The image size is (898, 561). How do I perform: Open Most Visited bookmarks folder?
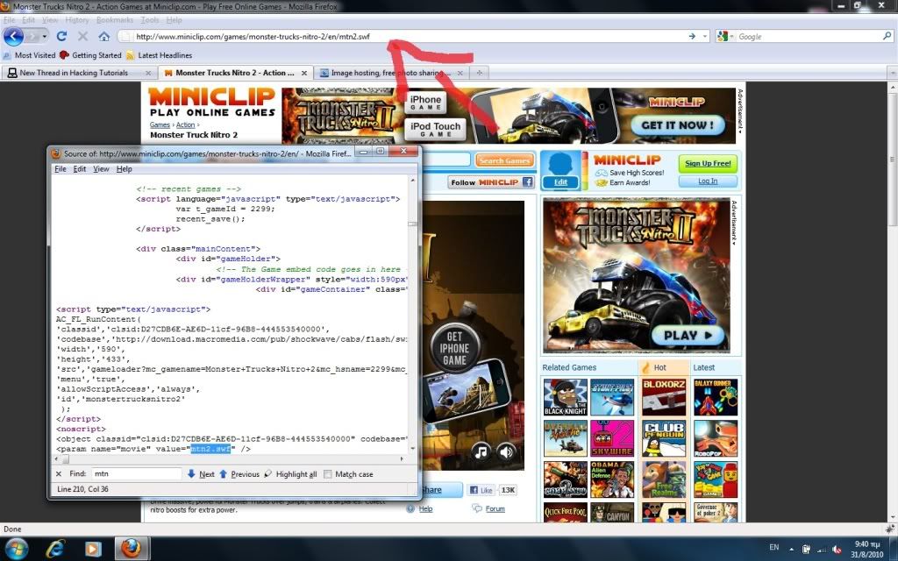point(29,55)
